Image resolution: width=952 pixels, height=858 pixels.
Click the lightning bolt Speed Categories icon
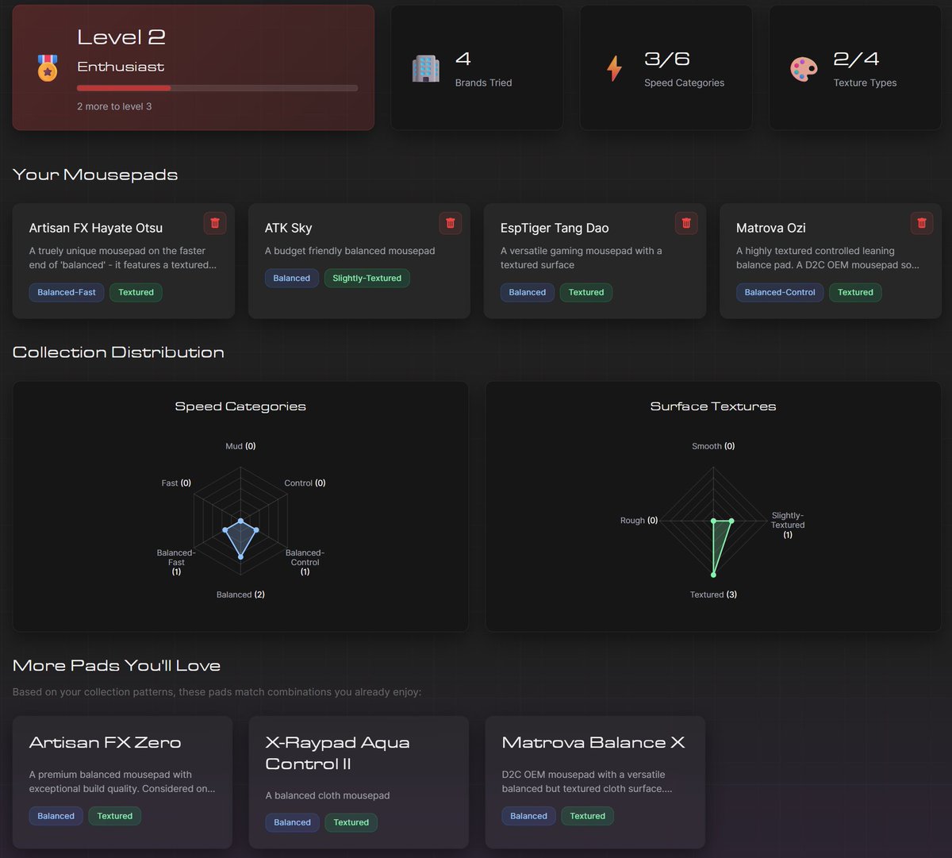(x=614, y=68)
